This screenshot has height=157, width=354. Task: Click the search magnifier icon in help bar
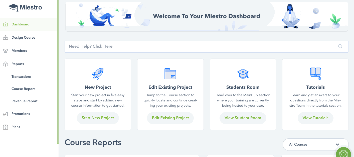pyautogui.click(x=340, y=46)
